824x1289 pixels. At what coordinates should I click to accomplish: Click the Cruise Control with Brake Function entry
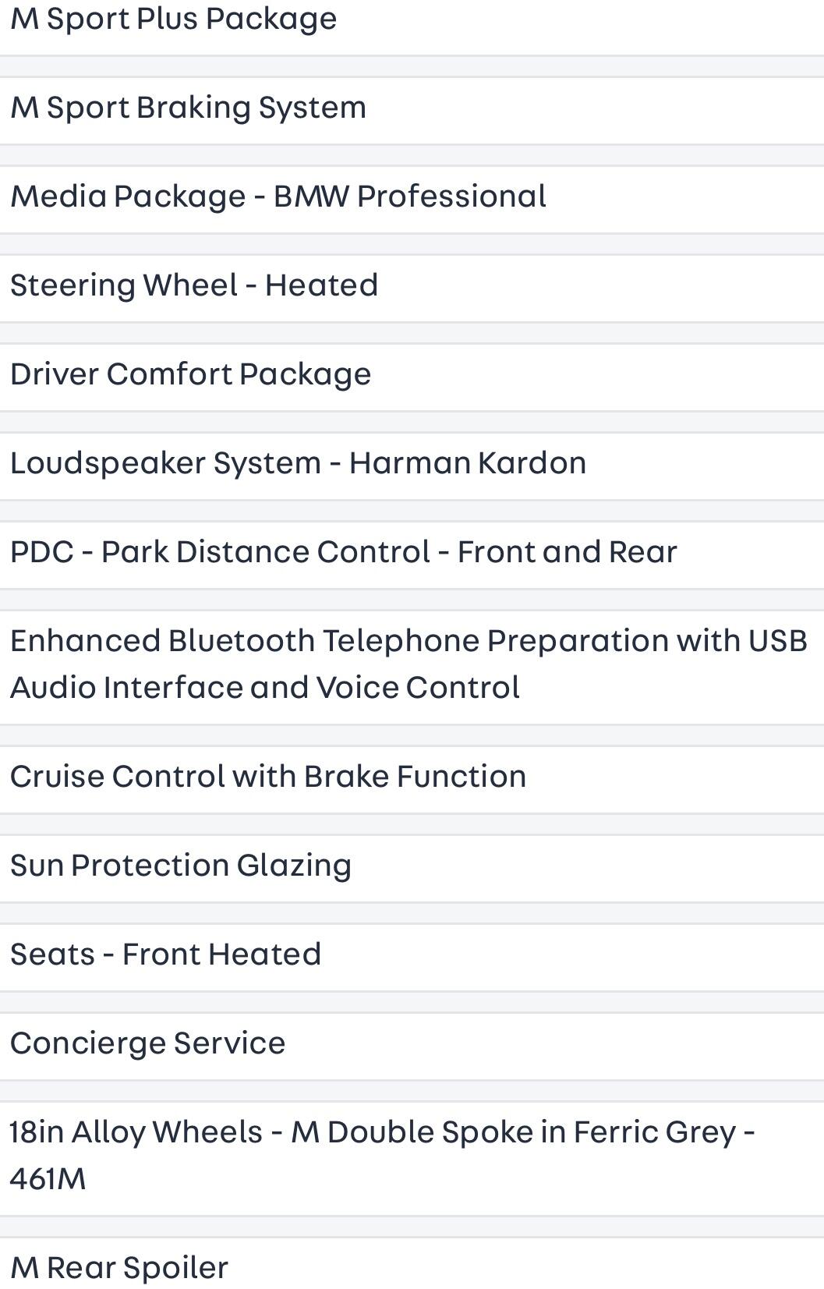point(268,777)
